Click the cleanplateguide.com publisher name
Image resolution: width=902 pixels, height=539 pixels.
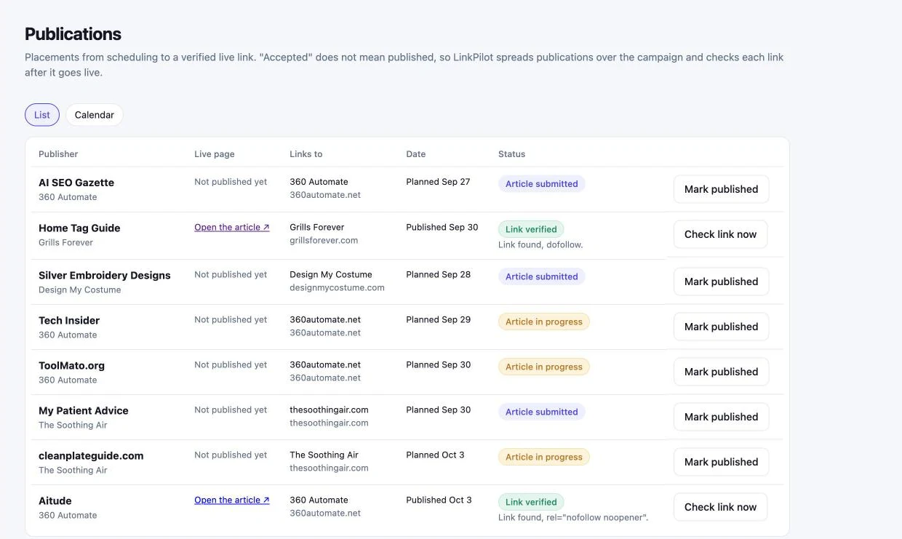click(91, 455)
